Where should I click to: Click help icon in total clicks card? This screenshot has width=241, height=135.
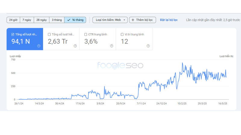tap(39, 46)
